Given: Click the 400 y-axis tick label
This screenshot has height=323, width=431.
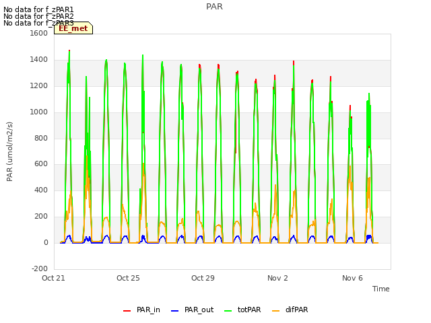Looking at the screenshot, I should coord(41,190).
